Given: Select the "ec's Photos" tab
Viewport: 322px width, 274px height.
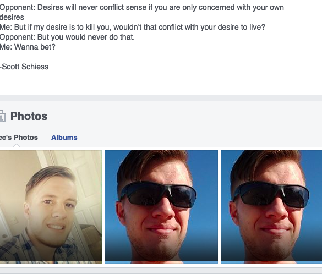Looking at the screenshot, I should (x=19, y=138).
